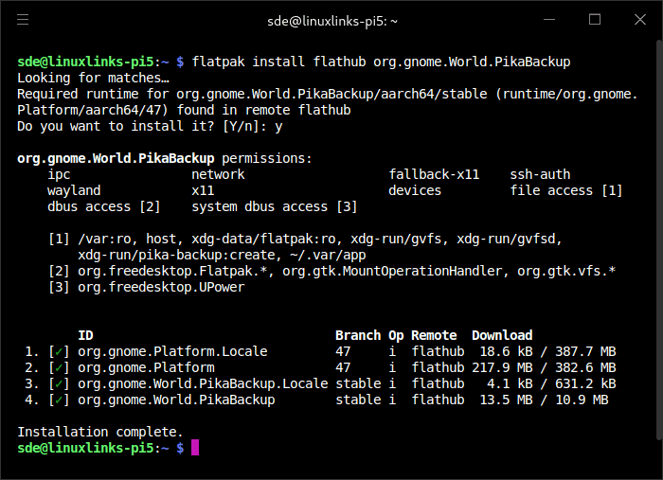Click the checkmark on row 2 org.gnome.Platform
663x480 pixels.
[59, 367]
